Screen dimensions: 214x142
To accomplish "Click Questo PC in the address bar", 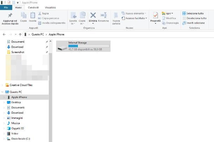I will pyautogui.click(x=38, y=34).
